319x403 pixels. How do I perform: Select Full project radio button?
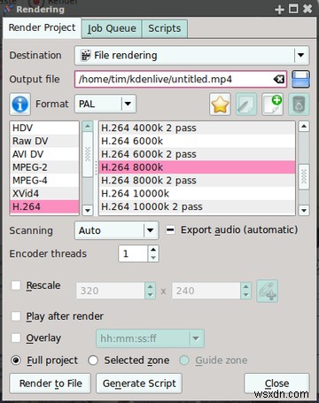click(16, 360)
